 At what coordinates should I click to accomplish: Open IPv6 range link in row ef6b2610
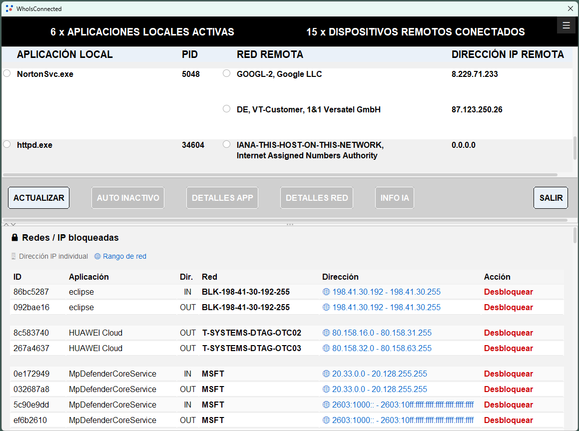tap(403, 421)
